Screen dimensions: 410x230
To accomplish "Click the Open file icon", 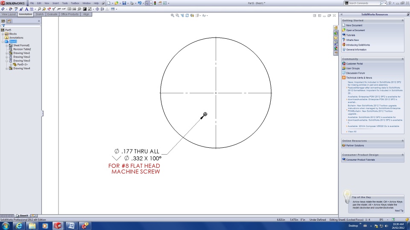I will click(x=116, y=3).
